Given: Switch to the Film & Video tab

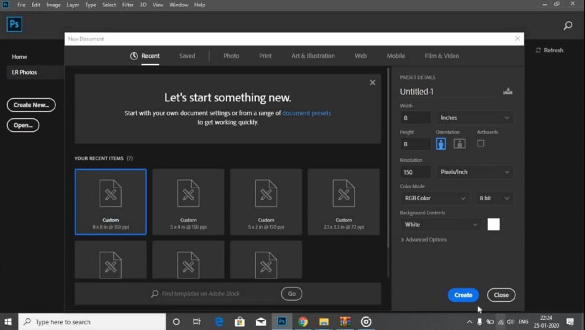Looking at the screenshot, I should point(442,56).
